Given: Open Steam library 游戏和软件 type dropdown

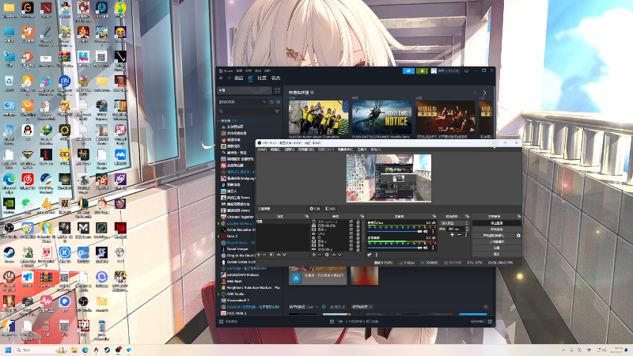Looking at the screenshot, I should click(x=242, y=102).
